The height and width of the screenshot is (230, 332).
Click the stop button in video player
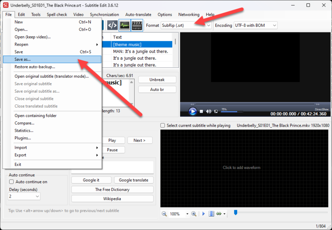(x=201, y=112)
